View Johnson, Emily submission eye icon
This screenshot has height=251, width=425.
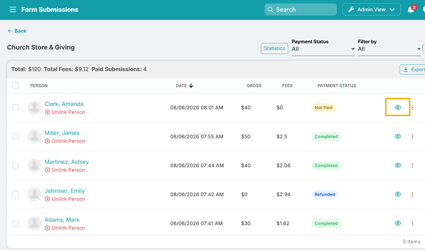point(398,194)
